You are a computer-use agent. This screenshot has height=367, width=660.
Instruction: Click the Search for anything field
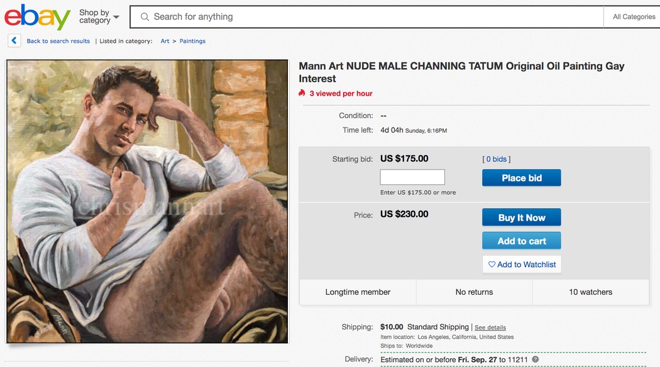point(371,17)
